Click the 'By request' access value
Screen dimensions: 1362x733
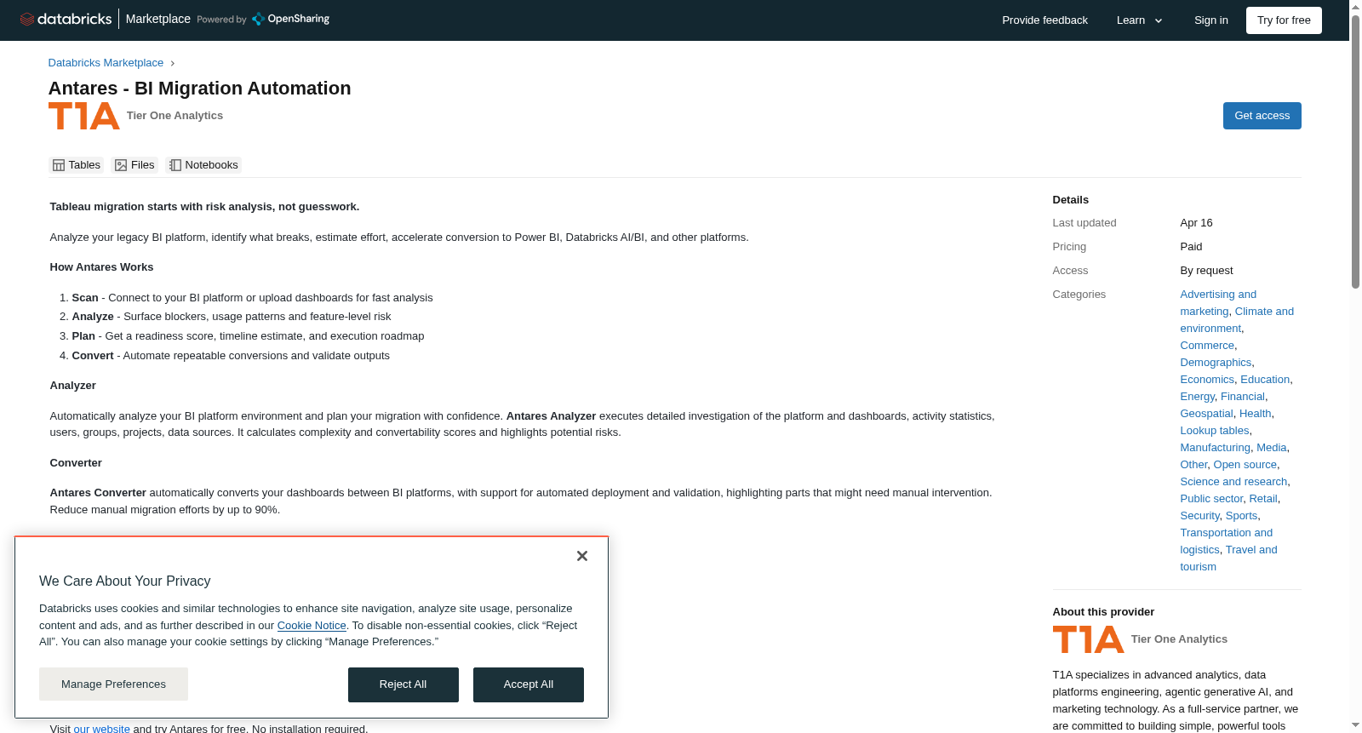1206,271
